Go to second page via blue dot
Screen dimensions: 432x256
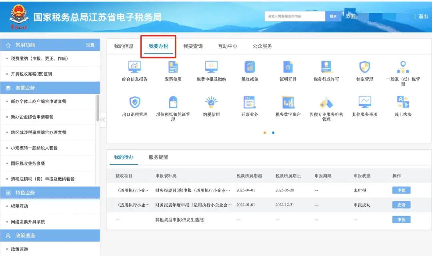tap(273, 133)
